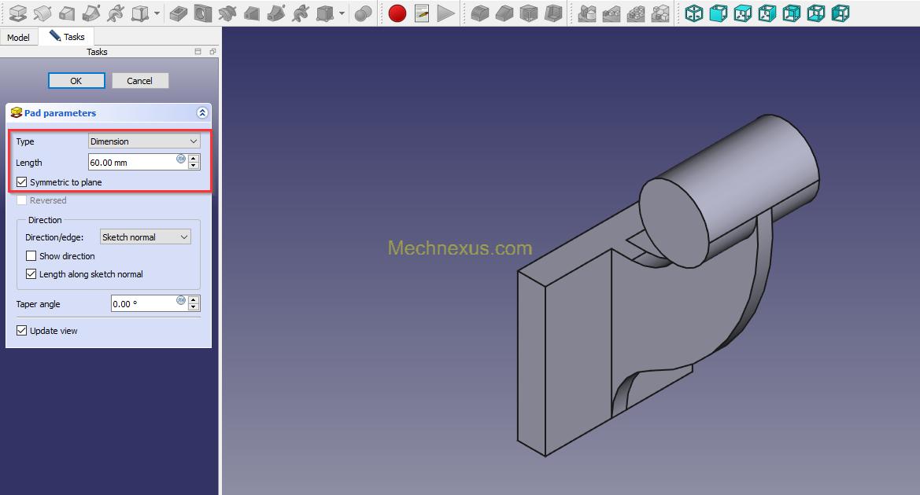
Task: Open Direction/edge dropdown showing Sketch normal
Action: 146,236
